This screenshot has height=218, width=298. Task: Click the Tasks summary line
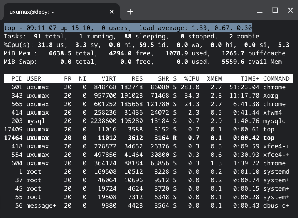point(131,36)
